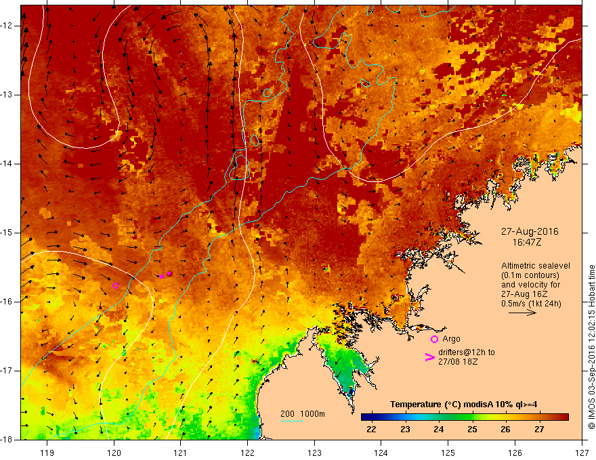Click the longitude axis label 122
This screenshot has height=460, width=596.
click(x=247, y=453)
